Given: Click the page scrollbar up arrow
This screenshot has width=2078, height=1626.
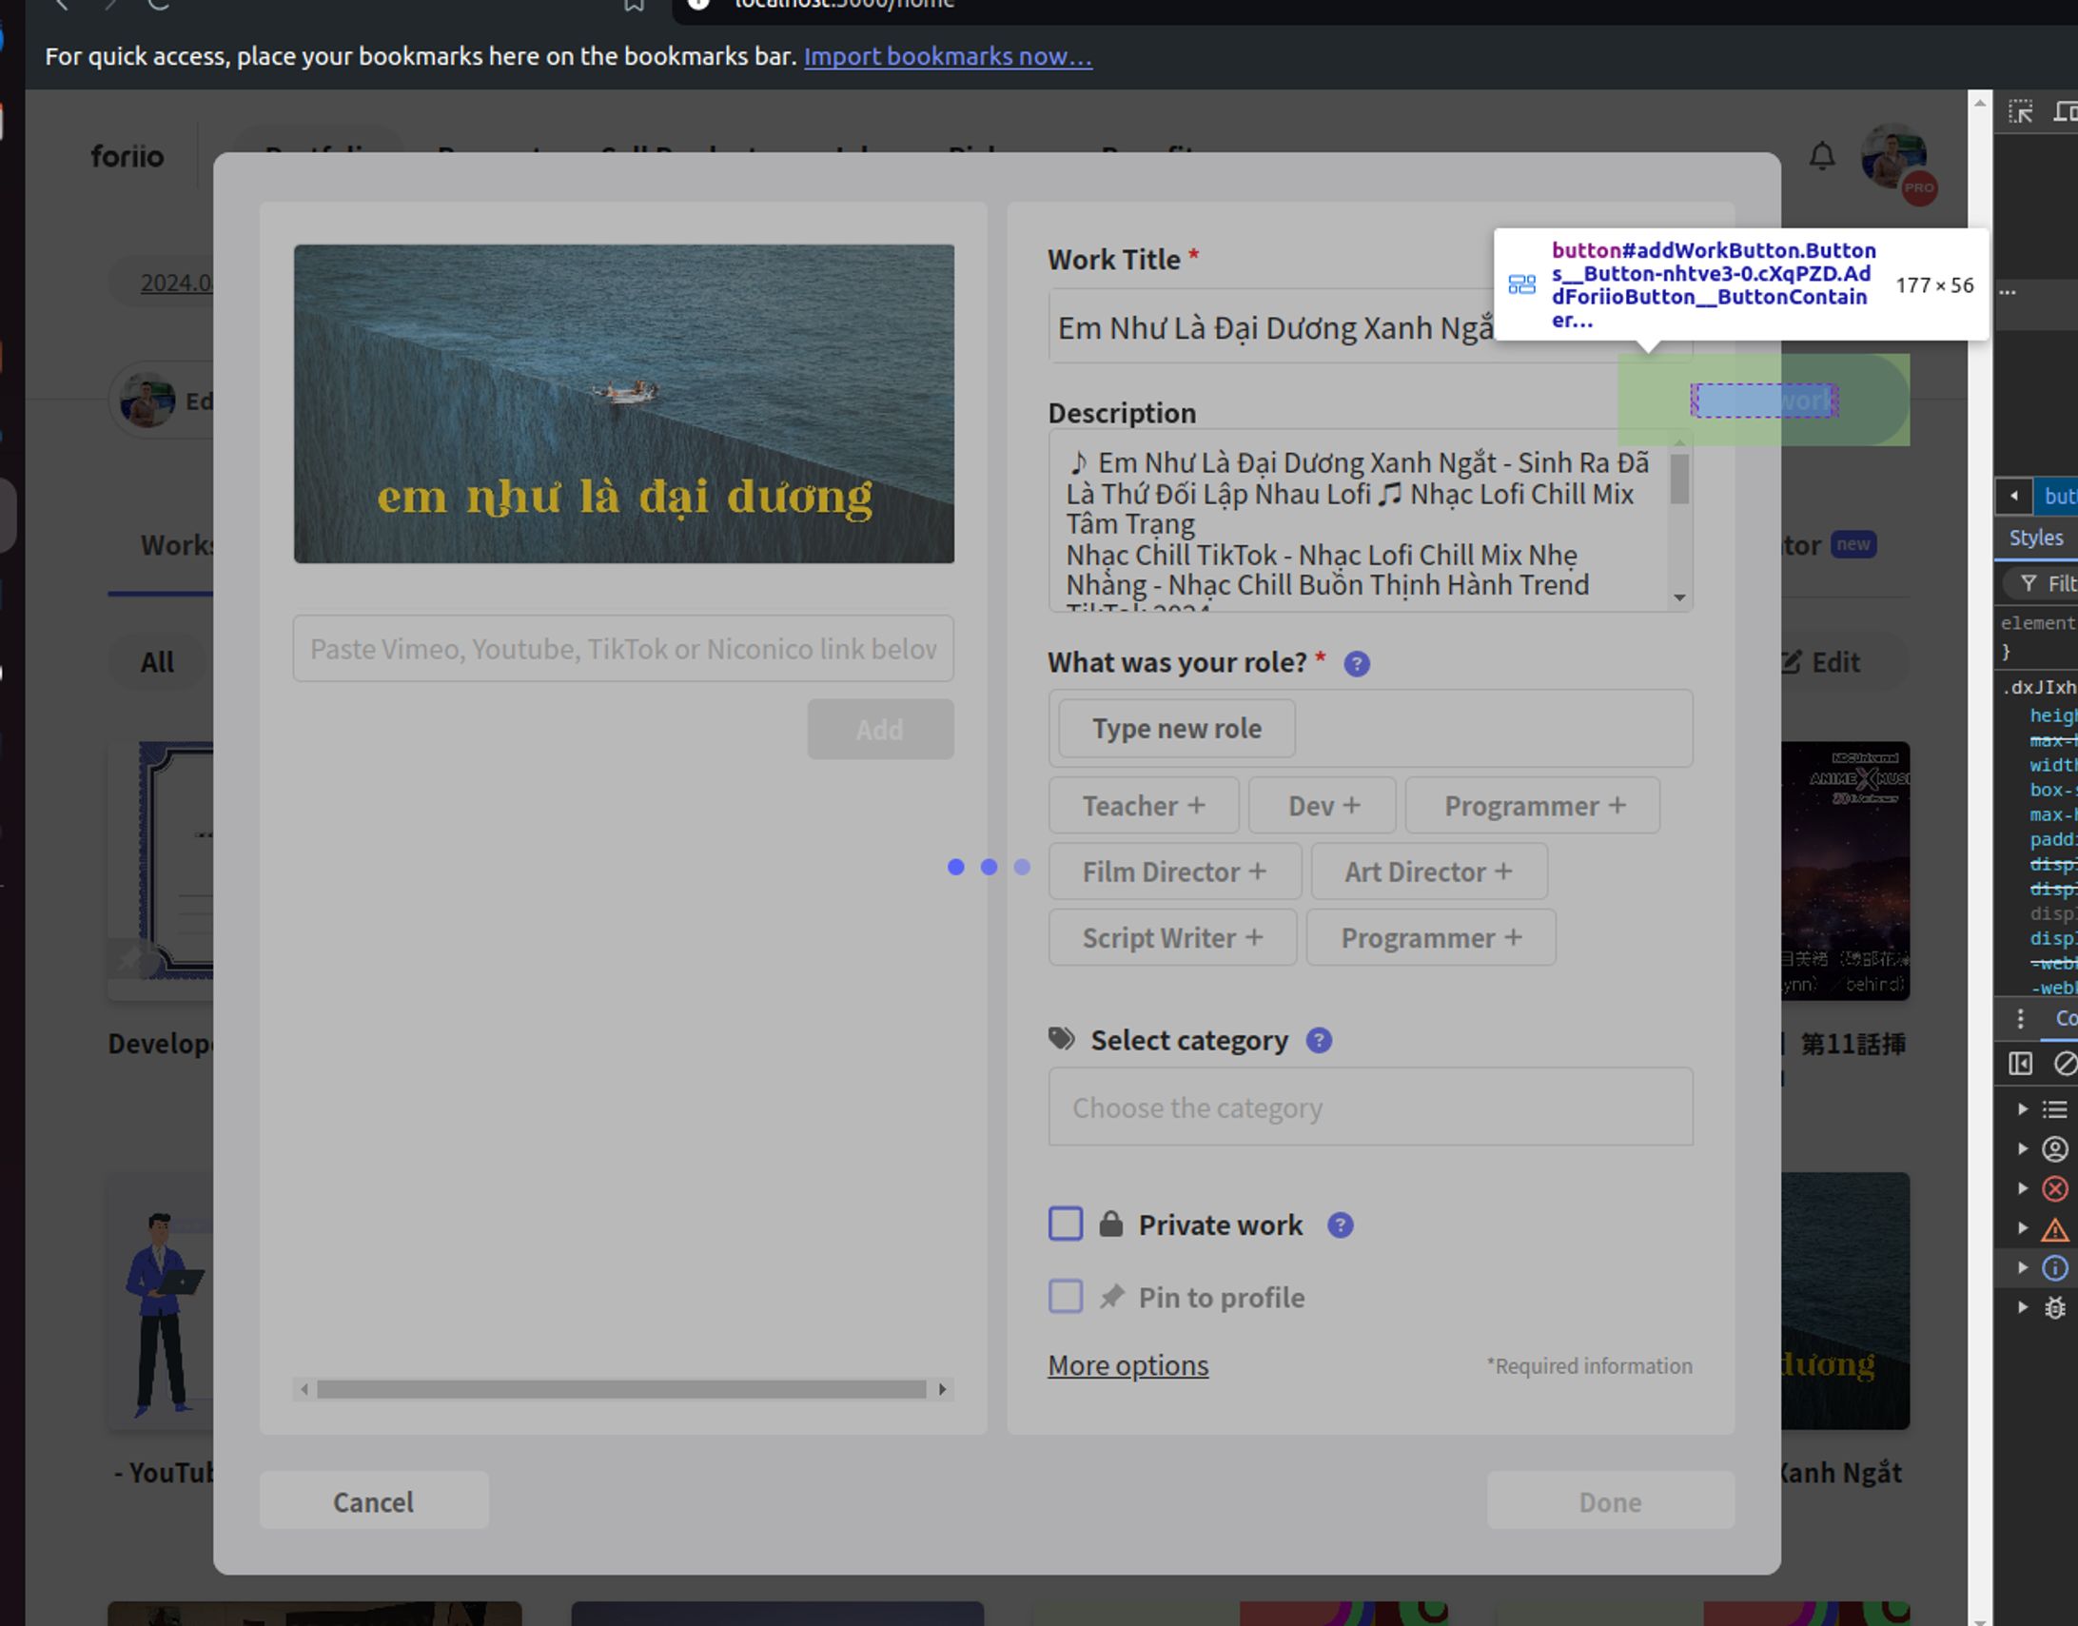Looking at the screenshot, I should pyautogui.click(x=1980, y=103).
